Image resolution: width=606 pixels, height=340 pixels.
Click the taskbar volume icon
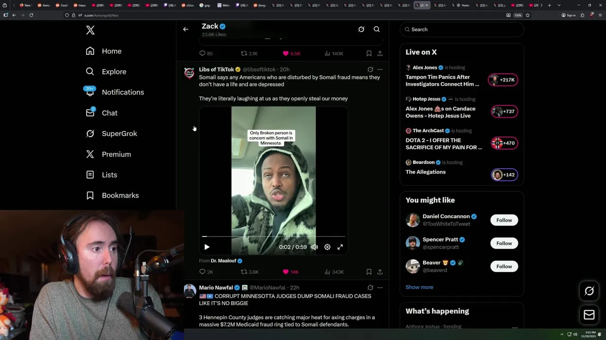(575, 334)
